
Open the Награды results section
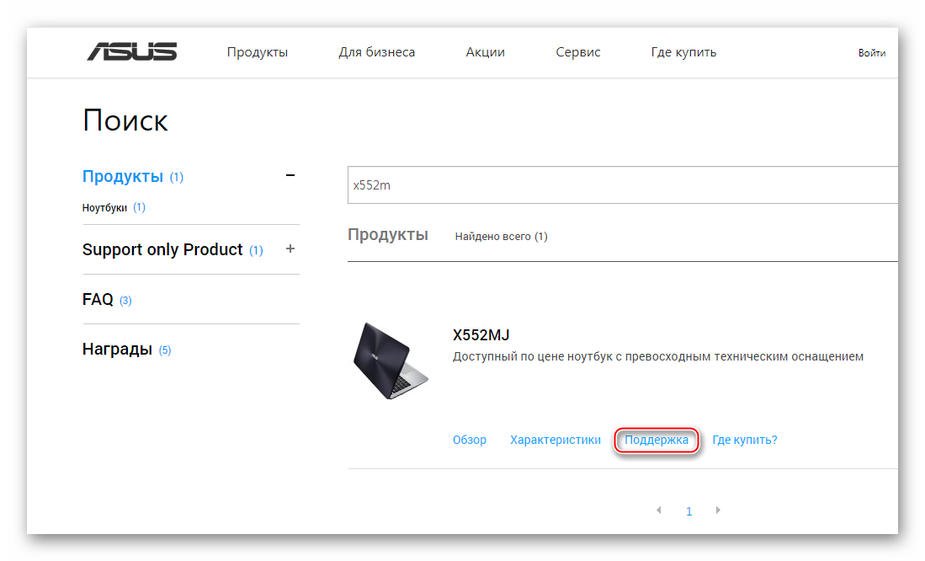pyautogui.click(x=117, y=349)
